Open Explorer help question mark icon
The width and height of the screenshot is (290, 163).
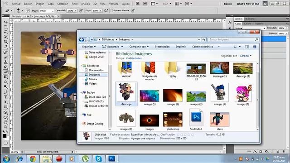[x=255, y=47]
